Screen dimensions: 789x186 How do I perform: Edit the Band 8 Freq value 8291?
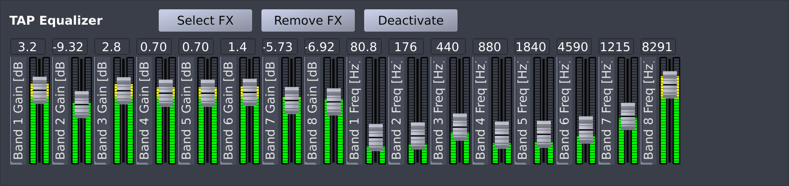[658, 47]
